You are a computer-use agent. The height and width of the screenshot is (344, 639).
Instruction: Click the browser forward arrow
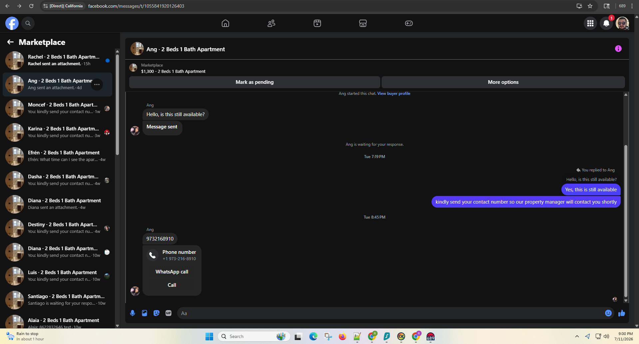tap(19, 6)
